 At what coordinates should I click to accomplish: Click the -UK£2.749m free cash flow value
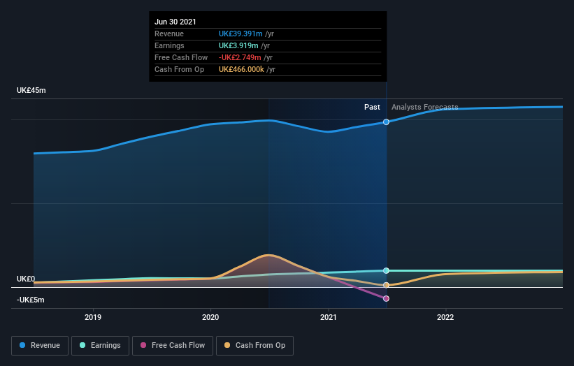pos(240,57)
